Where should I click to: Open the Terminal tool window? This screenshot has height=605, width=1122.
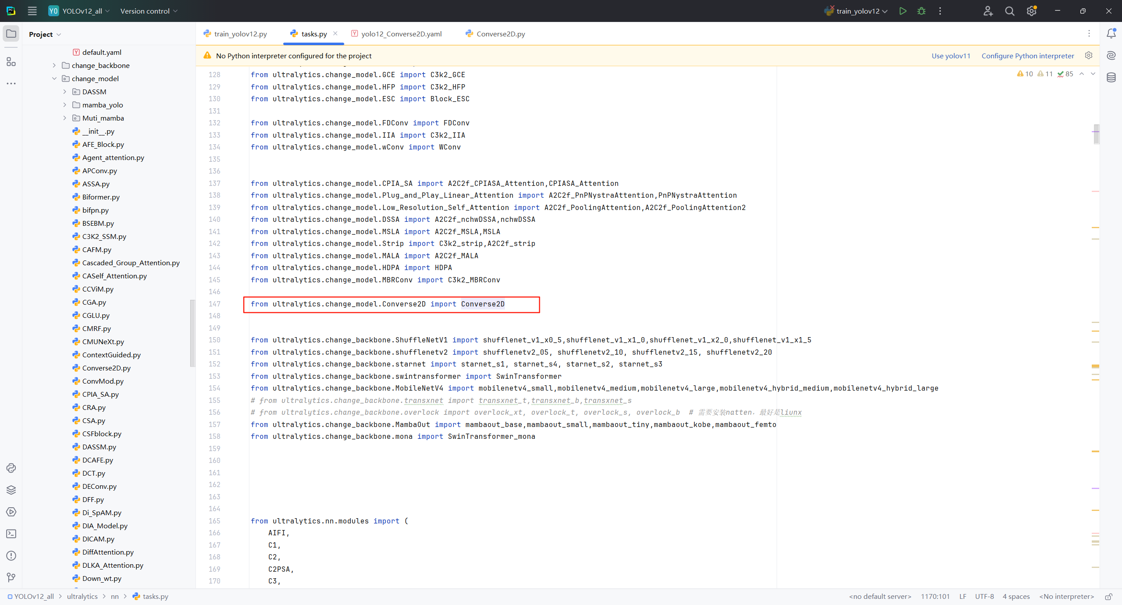click(x=11, y=534)
